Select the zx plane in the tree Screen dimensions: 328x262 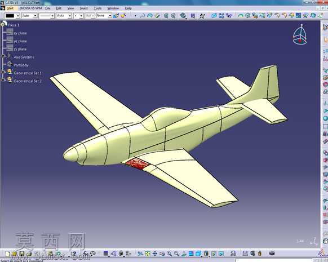pos(20,50)
